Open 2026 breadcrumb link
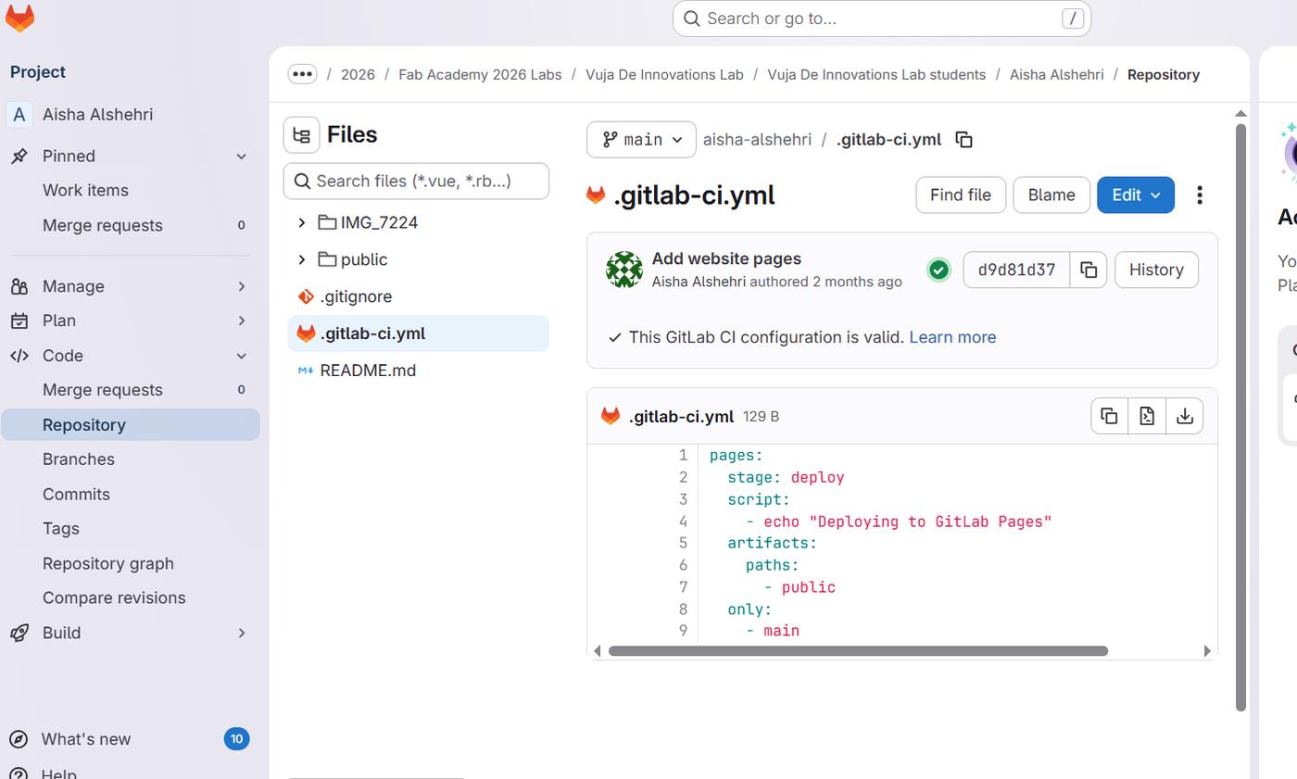Viewport: 1297px width, 779px height. pos(358,74)
